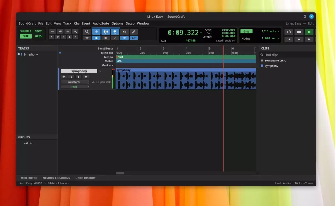The image size is (335, 206).
Task: Click the music note MIDI button
Action: (115, 38)
